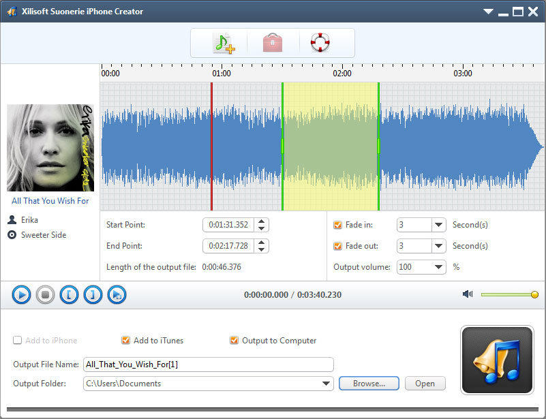
Task: Increase the Start Point value
Action: [262, 221]
